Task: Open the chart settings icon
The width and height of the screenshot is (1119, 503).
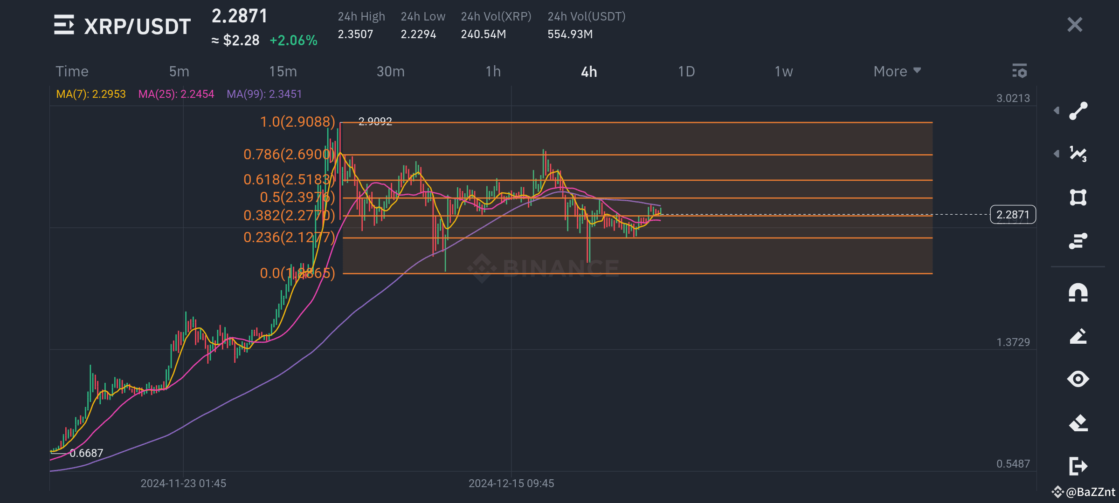Action: pos(1020,71)
